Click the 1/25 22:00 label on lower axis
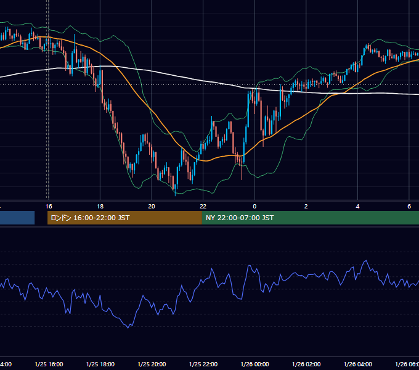 point(203,364)
